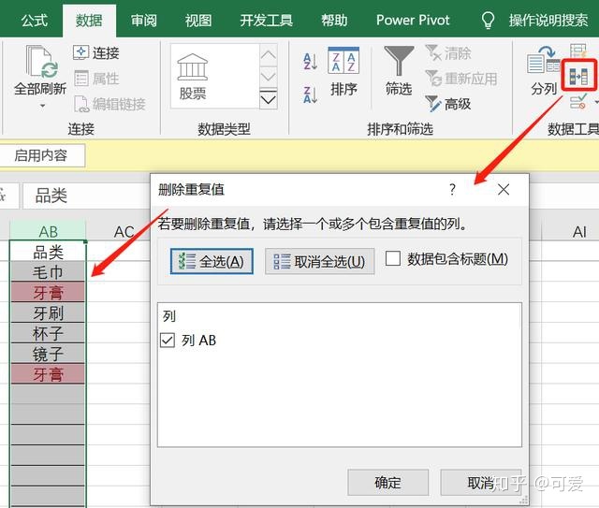Click the Flash Fill icon
This screenshot has height=508, width=599.
578,50
